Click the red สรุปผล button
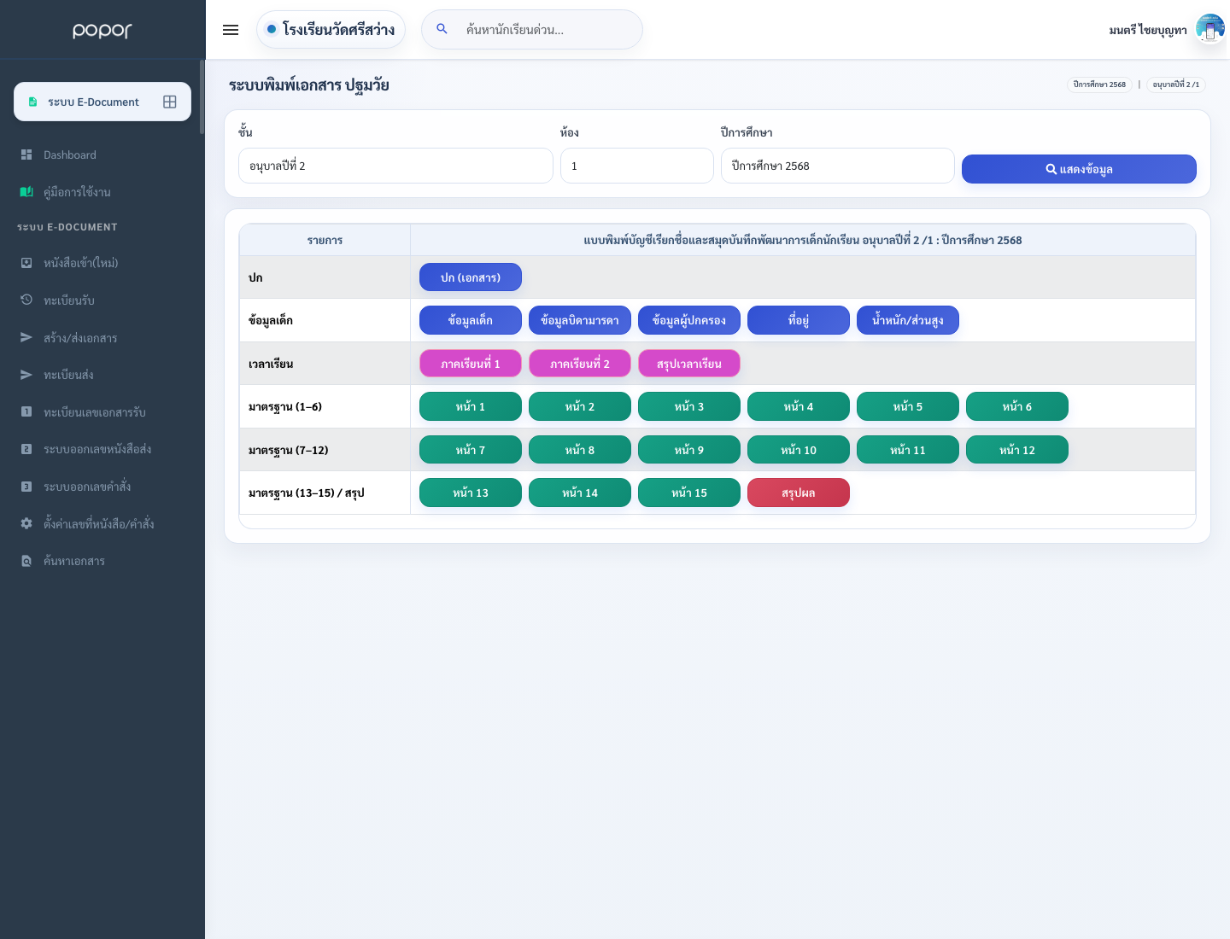Image resolution: width=1230 pixels, height=939 pixels. pos(799,493)
